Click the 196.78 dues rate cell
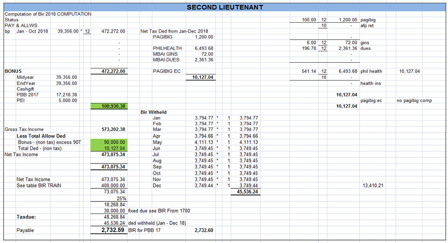Viewport: 448px width, 243px height. tap(309, 48)
